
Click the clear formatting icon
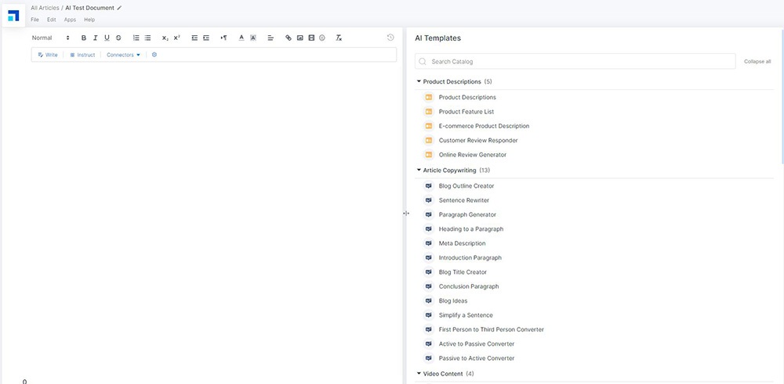(x=338, y=38)
